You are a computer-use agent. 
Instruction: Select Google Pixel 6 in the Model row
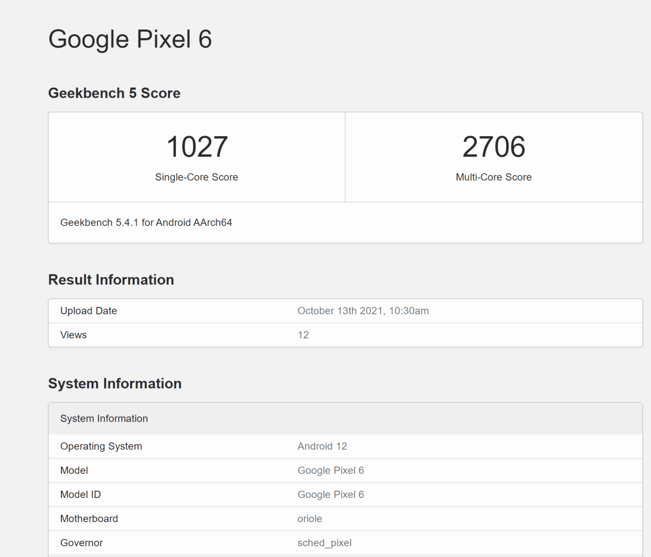[x=330, y=470]
